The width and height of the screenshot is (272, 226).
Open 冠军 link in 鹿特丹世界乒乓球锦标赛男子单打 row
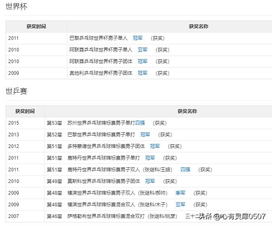pyautogui.click(x=150, y=158)
